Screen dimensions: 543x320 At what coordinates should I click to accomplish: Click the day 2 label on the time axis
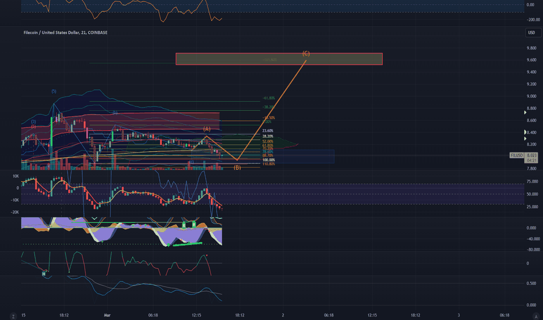[283, 315]
